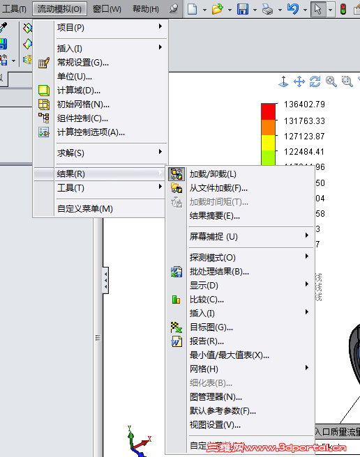Open the Save dropdown arrow

[255, 10]
